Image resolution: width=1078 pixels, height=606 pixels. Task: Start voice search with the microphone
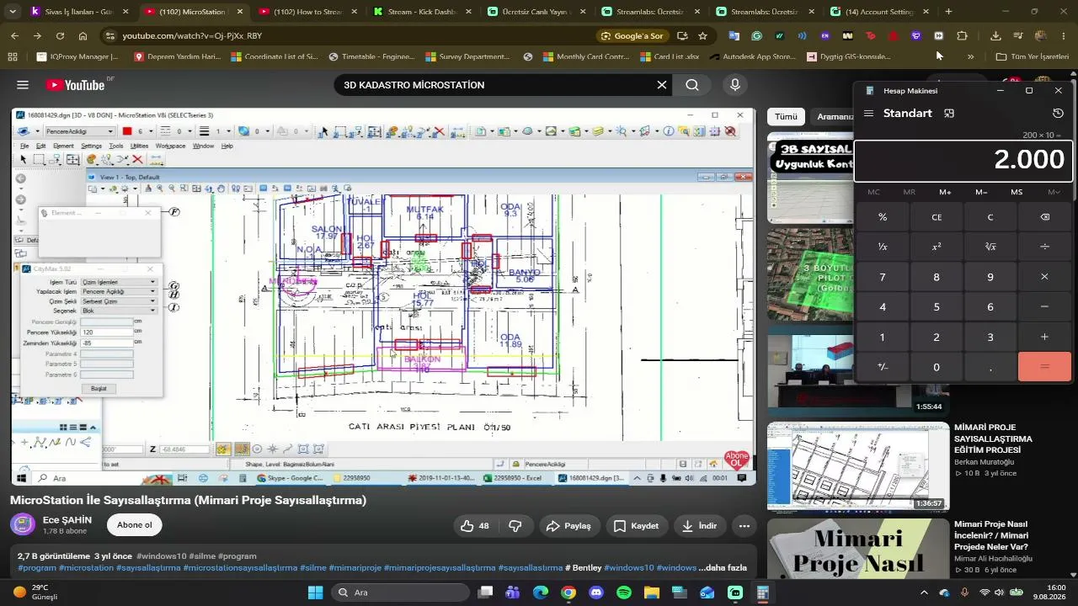[x=735, y=85]
